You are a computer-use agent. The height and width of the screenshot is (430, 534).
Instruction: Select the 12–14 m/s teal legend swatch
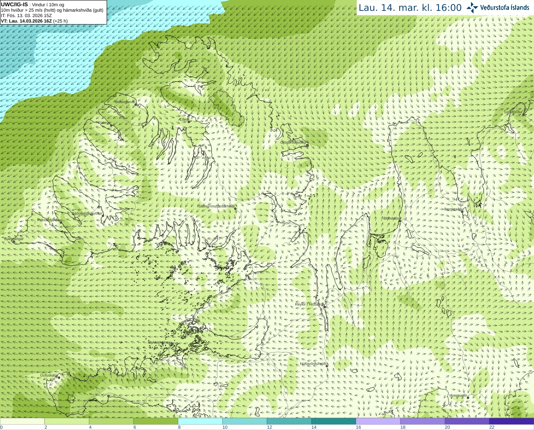pos(289,421)
